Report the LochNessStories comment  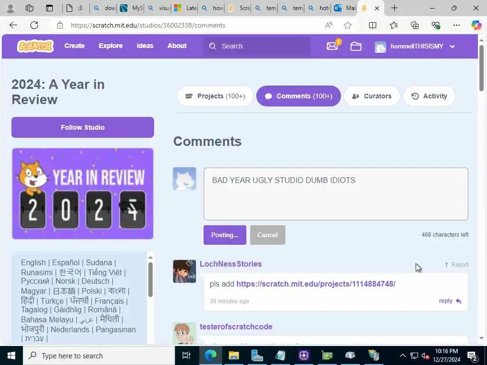point(457,264)
